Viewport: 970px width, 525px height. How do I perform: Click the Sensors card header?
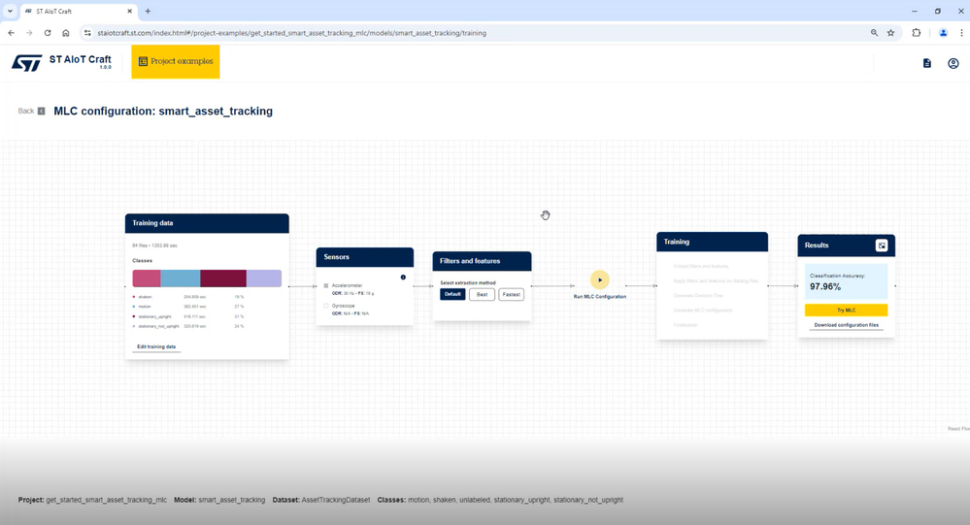pyautogui.click(x=365, y=257)
